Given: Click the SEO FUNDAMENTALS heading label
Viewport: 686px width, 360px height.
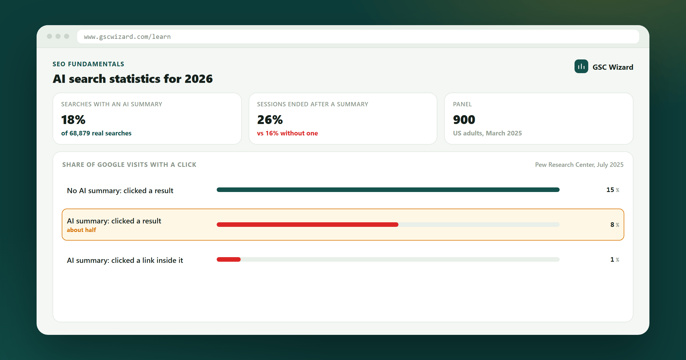Looking at the screenshot, I should pos(88,64).
